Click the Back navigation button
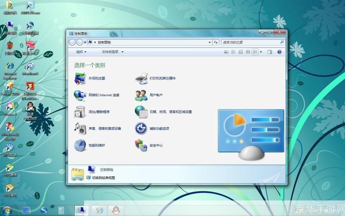This screenshot has height=216, width=345. tap(72, 42)
